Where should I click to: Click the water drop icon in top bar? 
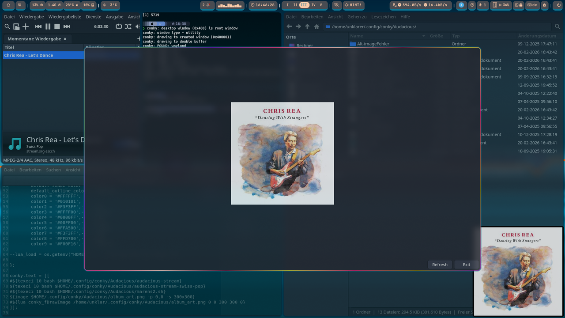(x=9, y=5)
